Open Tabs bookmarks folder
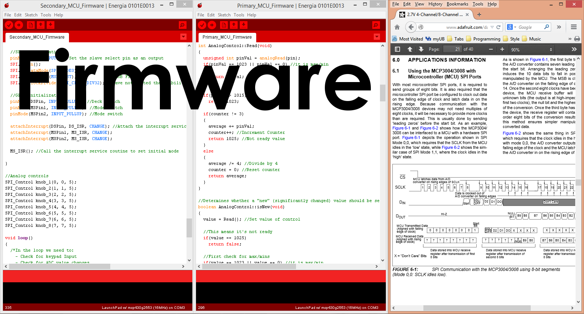 pyautogui.click(x=456, y=39)
